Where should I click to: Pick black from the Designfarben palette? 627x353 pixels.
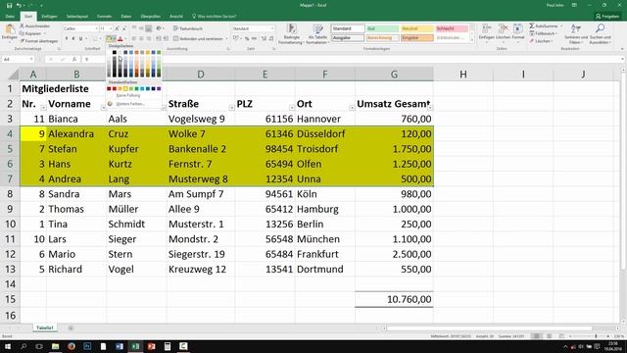point(115,52)
